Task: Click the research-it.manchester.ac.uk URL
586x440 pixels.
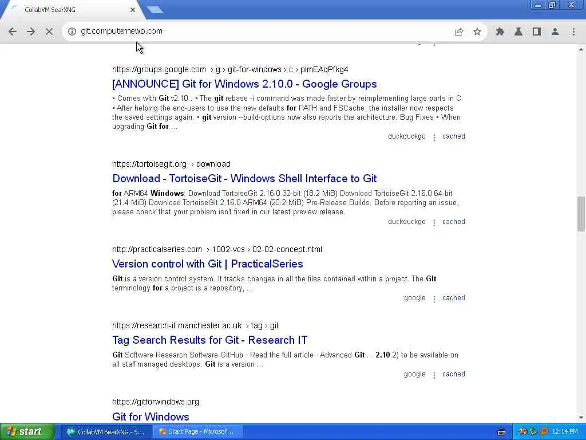Action: click(x=196, y=326)
